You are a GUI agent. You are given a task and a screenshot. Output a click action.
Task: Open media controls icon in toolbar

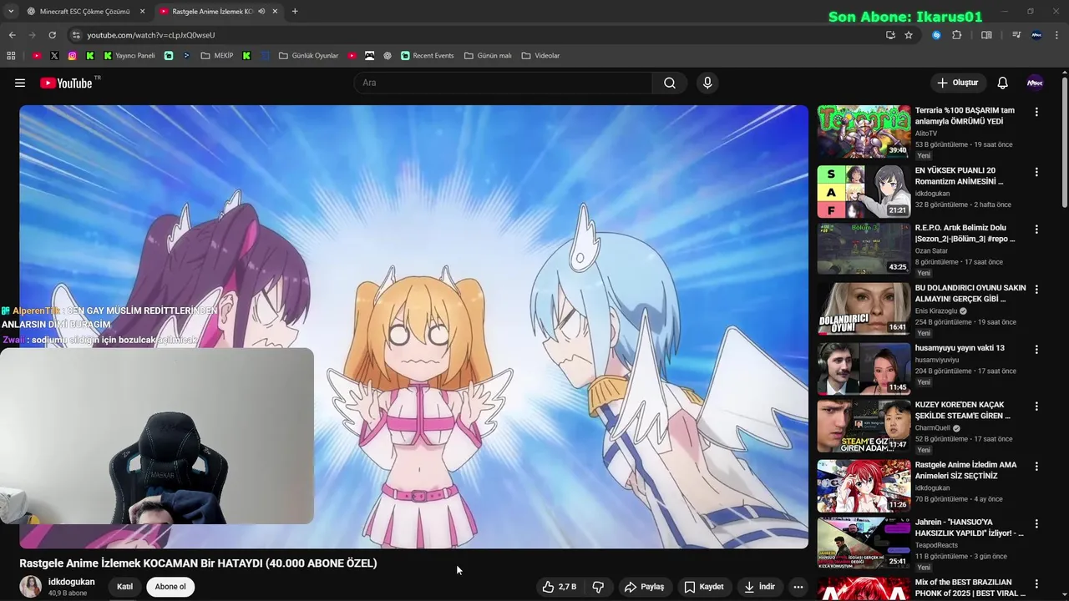point(1016,35)
